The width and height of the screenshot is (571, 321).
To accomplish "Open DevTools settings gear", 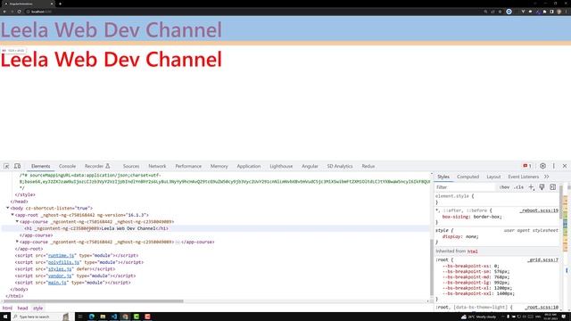I will coord(542,166).
